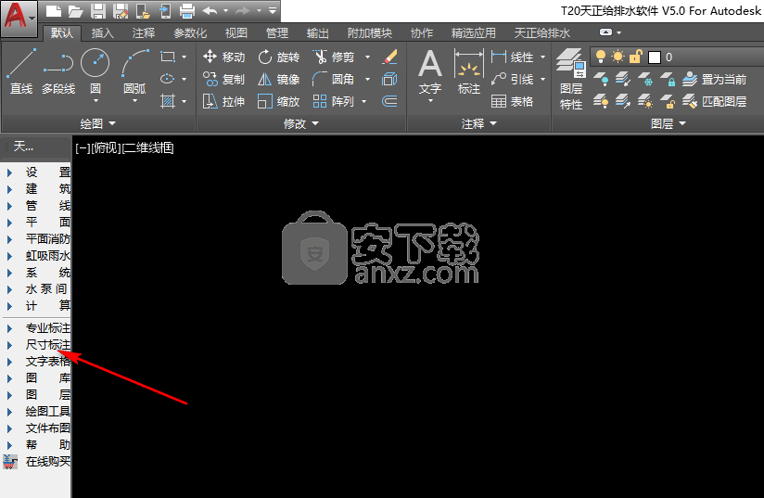This screenshot has height=498, width=764.
Task: Activate the Trim (修剪) command
Action: 333,57
